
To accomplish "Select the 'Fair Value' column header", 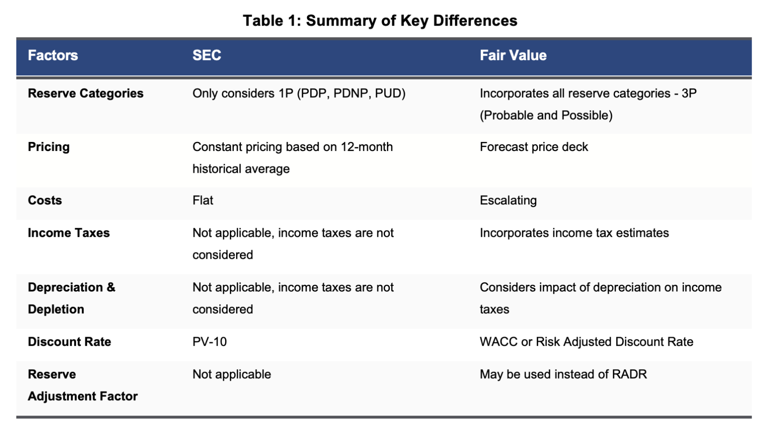I will coord(513,55).
